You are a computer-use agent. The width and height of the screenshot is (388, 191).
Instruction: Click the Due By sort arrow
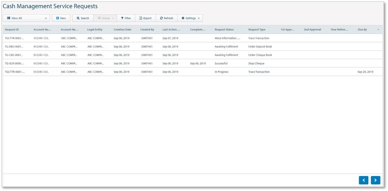(378, 30)
